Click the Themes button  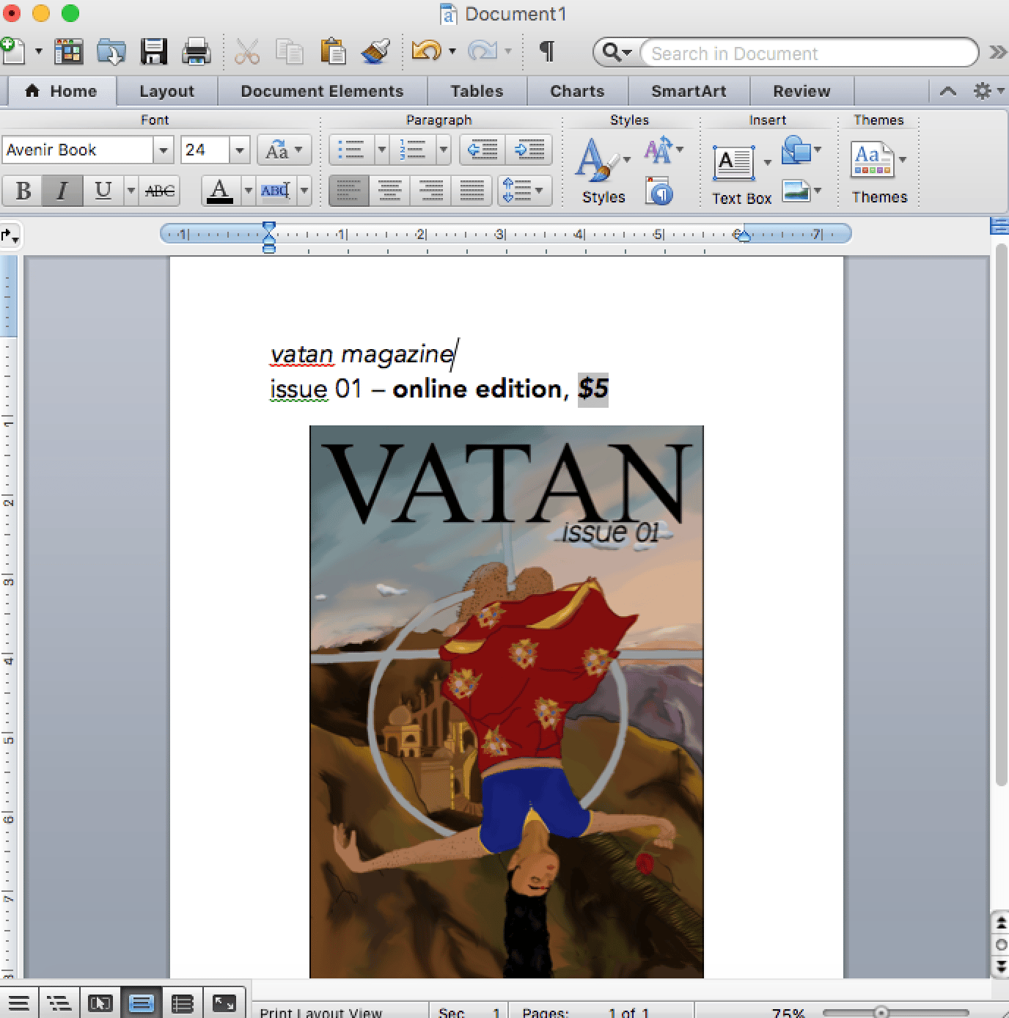(878, 170)
